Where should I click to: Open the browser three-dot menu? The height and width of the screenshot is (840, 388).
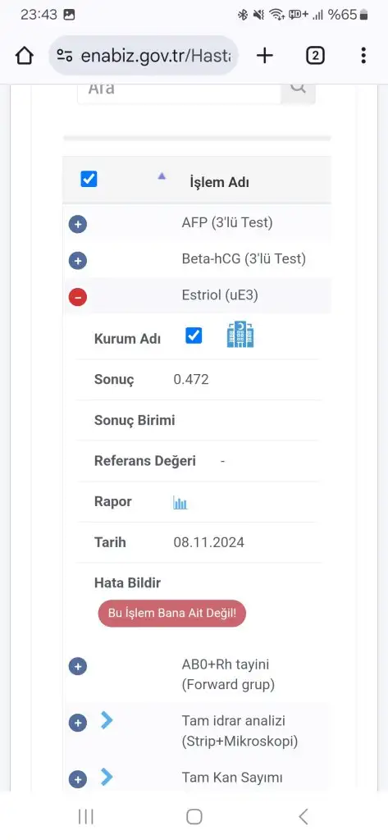coord(363,55)
